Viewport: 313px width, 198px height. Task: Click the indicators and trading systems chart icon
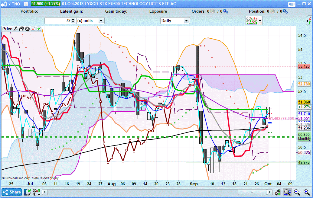point(252,21)
